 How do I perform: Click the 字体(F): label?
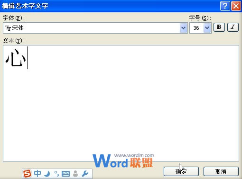click(14, 18)
